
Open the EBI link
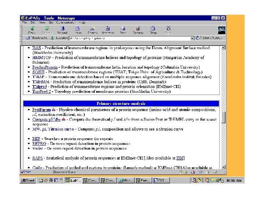pos(180,158)
